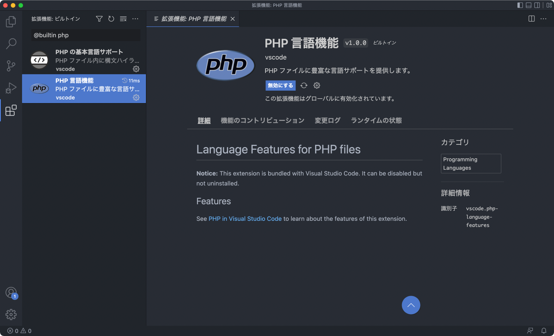The image size is (554, 336).
Task: Filter extensions using the funnel icon
Action: pos(99,19)
